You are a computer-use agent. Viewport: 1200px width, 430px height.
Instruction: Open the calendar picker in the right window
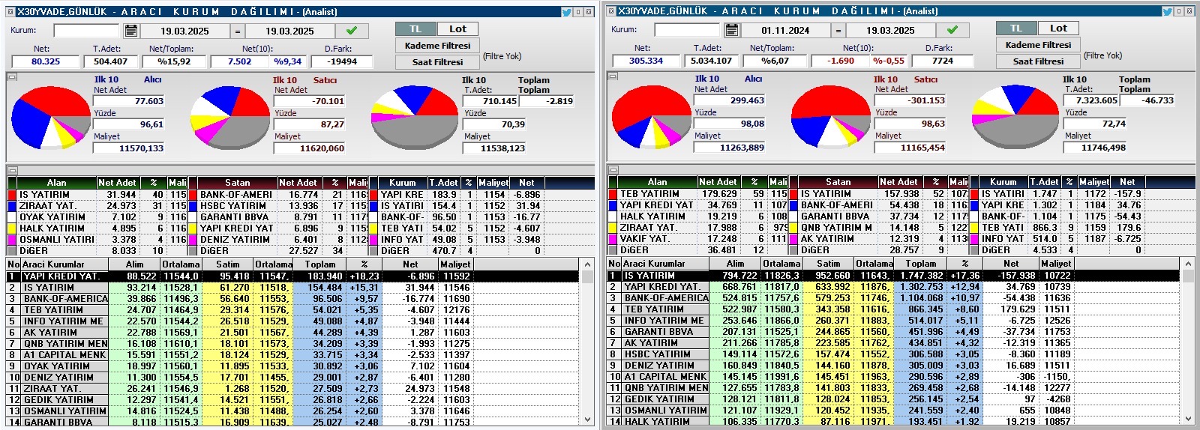tap(732, 30)
